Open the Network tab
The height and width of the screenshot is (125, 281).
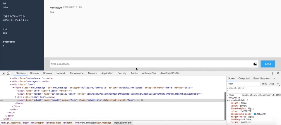tap(61, 73)
